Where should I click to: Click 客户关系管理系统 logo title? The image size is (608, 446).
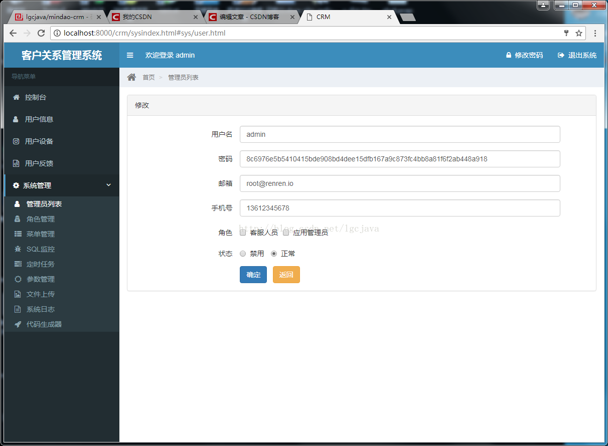[62, 55]
